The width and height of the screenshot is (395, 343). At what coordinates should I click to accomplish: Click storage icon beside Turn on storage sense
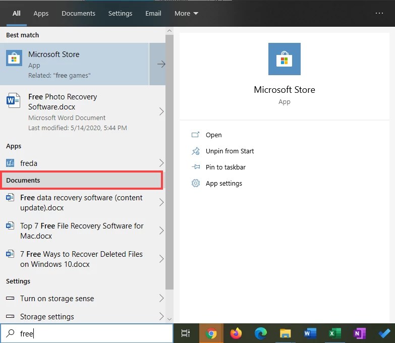[x=10, y=298]
